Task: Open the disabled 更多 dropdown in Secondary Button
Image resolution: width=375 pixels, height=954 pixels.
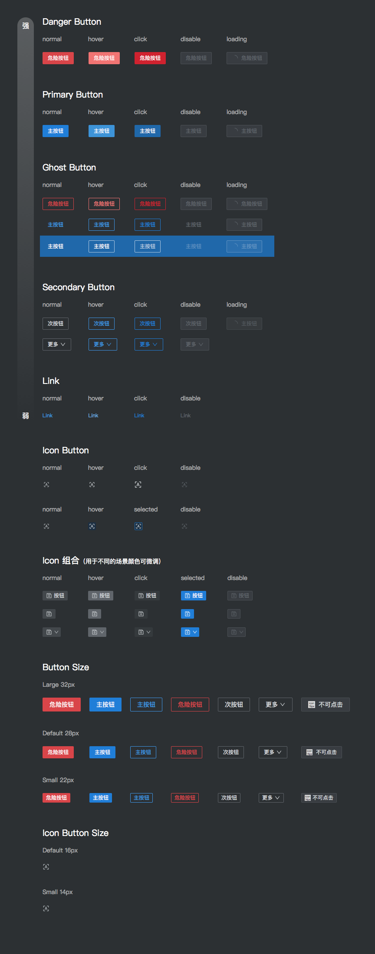Action: click(x=195, y=344)
